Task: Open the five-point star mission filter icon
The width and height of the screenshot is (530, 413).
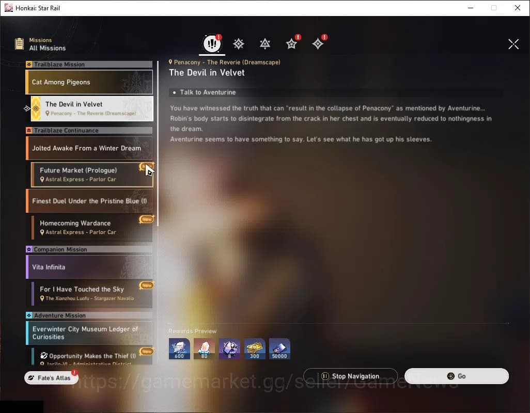Action: point(291,44)
